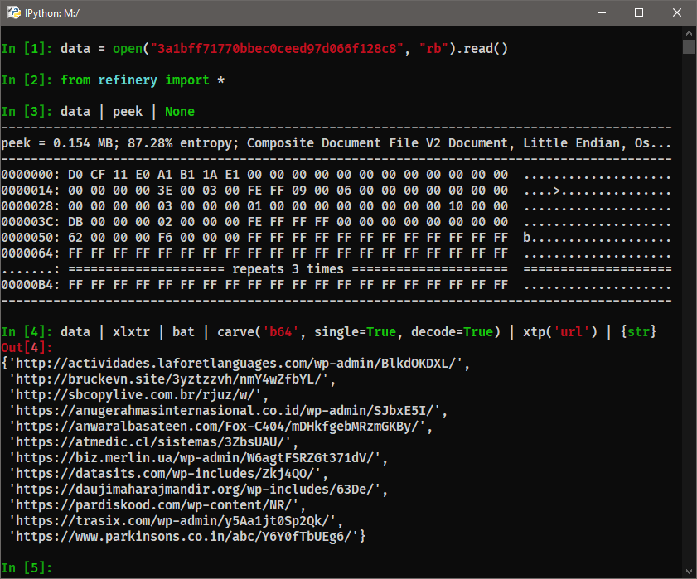The height and width of the screenshot is (579, 697).
Task: Click the 'peek = 0.154 MB' summary line
Action: coord(336,143)
